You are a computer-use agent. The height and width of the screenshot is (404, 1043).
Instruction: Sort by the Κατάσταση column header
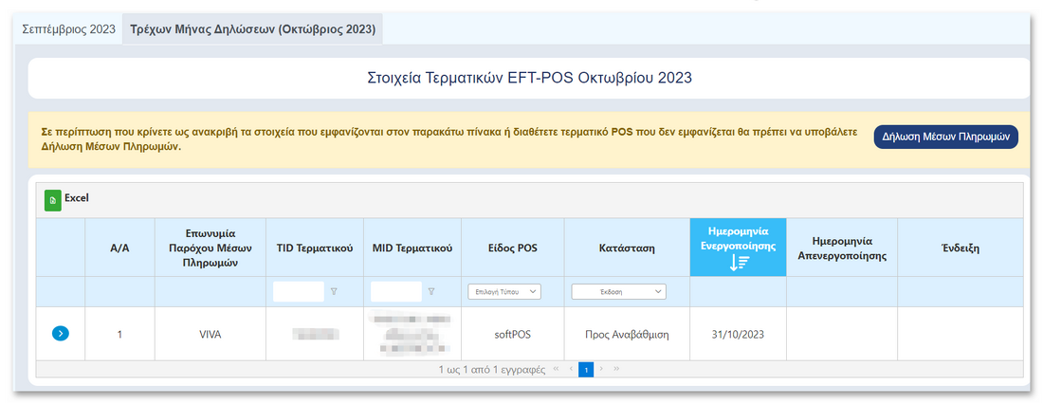click(627, 248)
